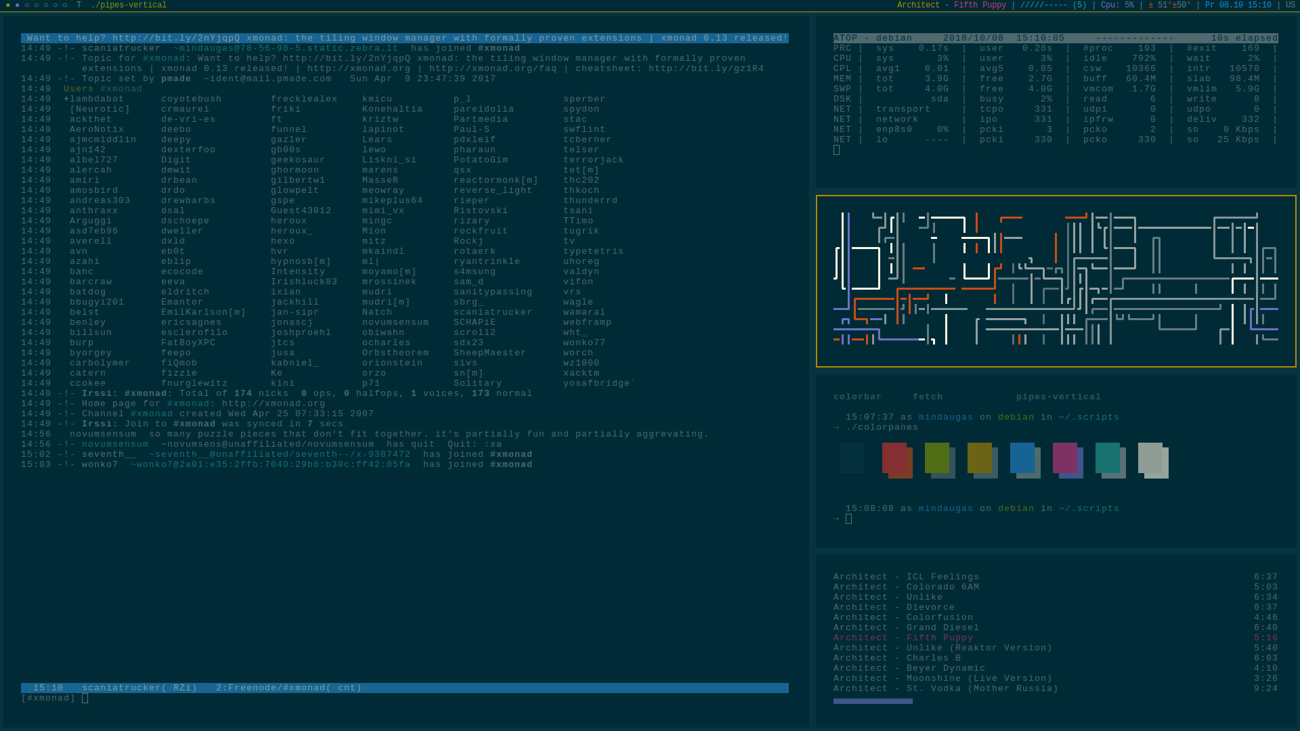
Task: Switch to the second purple workspace dot
Action: click(x=18, y=5)
